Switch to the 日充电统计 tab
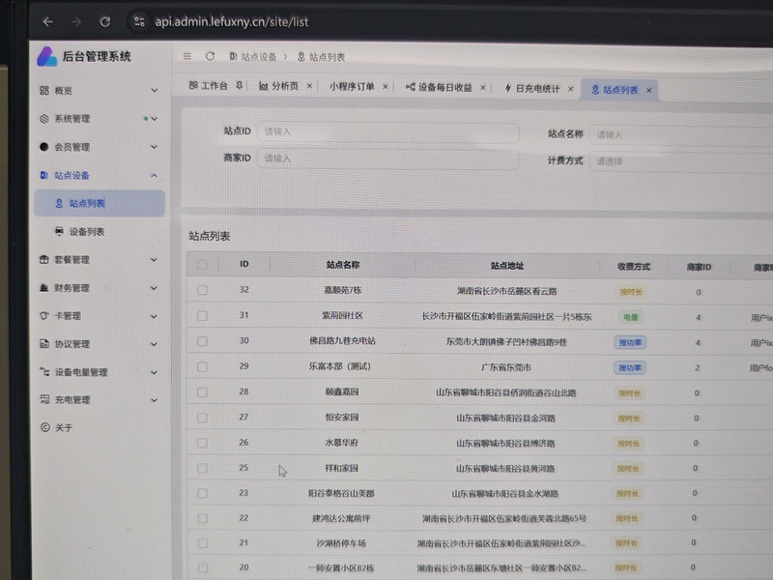773x580 pixels. 532,89
